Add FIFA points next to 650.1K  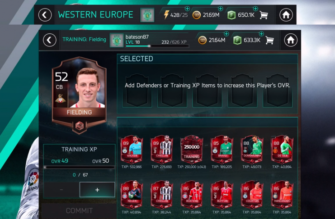(255, 9)
